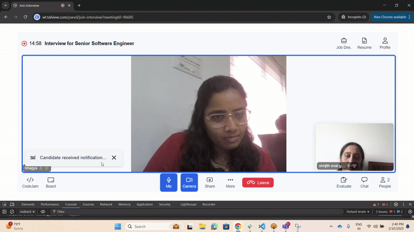Open the CodeJam coding tool
Screen dimensions: 414x232
click(30, 183)
